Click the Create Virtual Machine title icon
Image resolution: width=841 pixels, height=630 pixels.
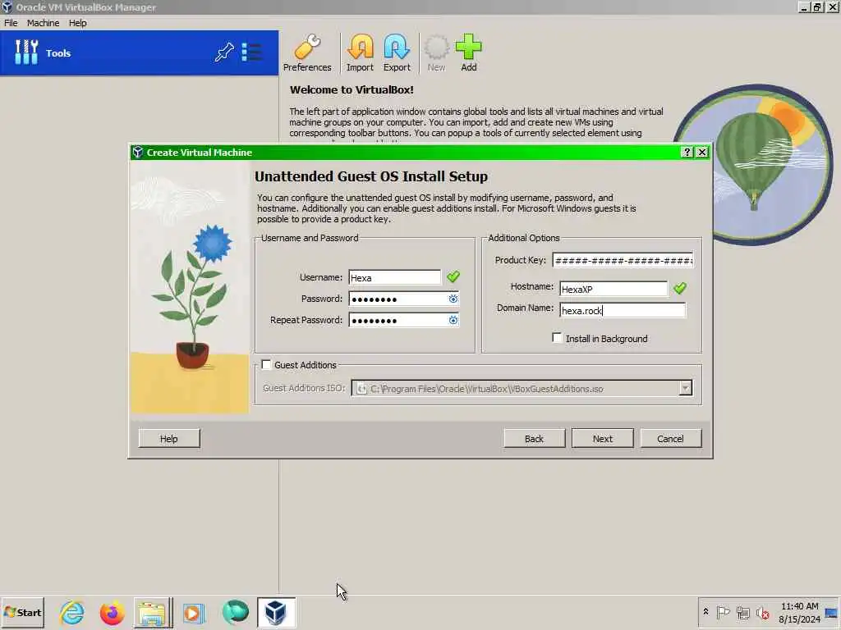tap(138, 152)
